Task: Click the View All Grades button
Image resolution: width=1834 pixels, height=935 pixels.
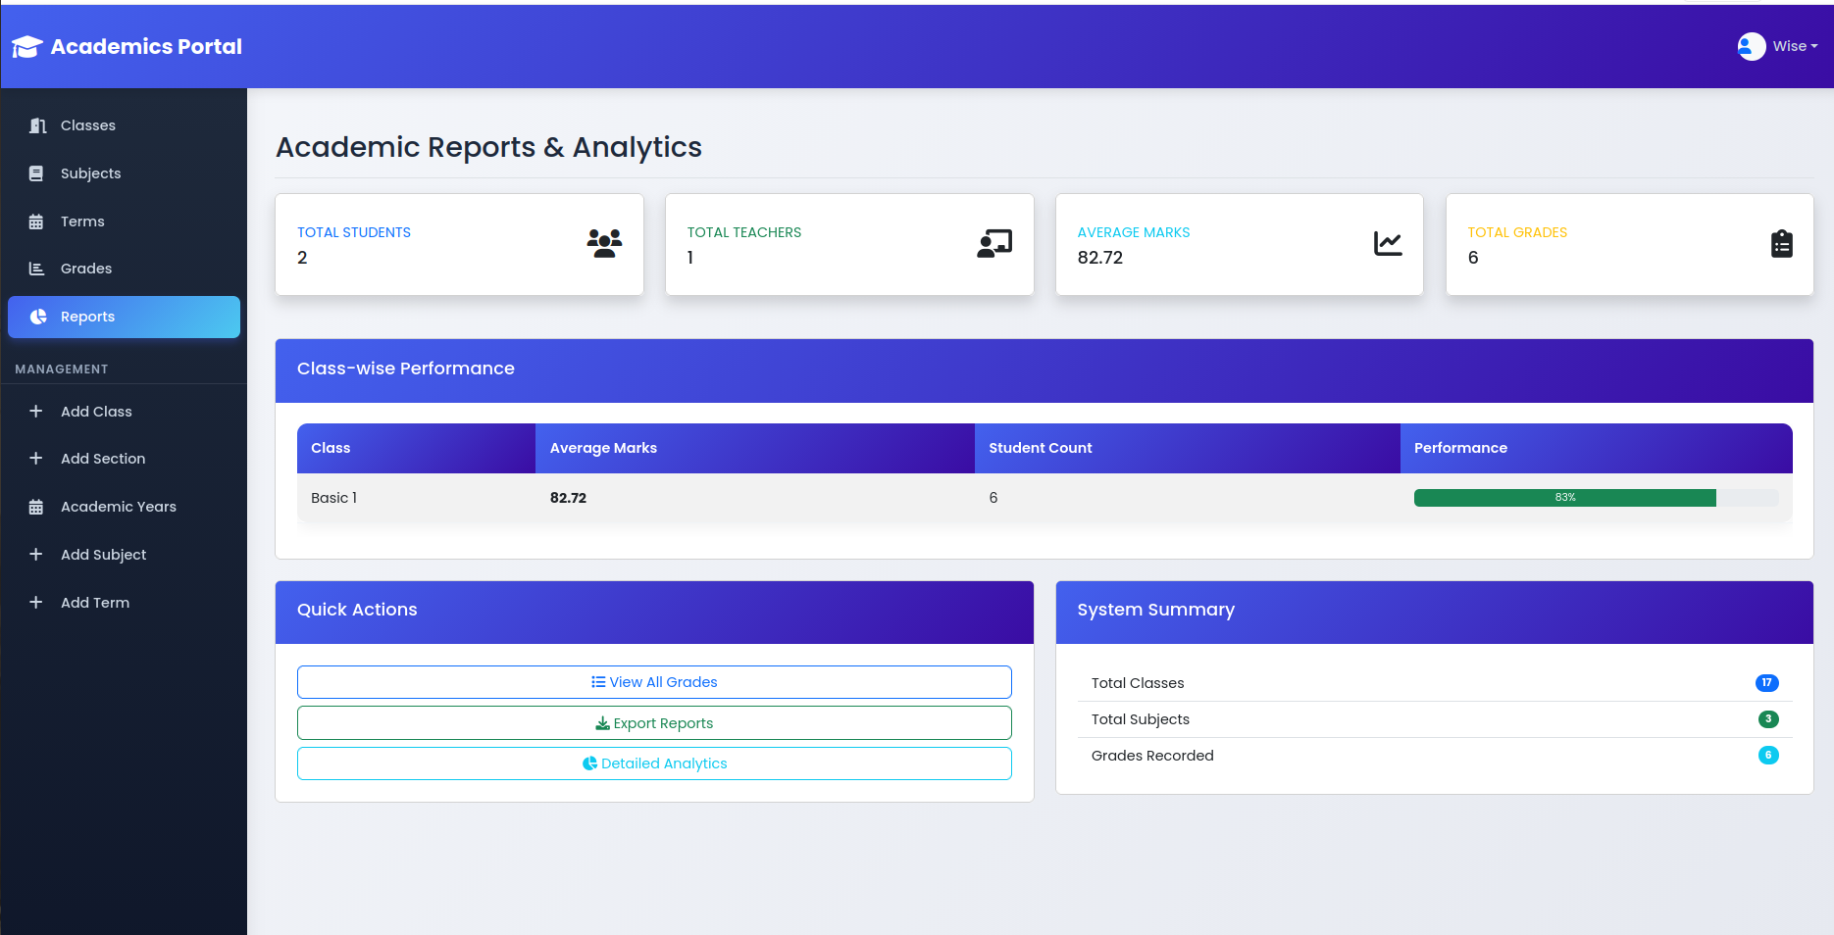Action: tap(654, 682)
